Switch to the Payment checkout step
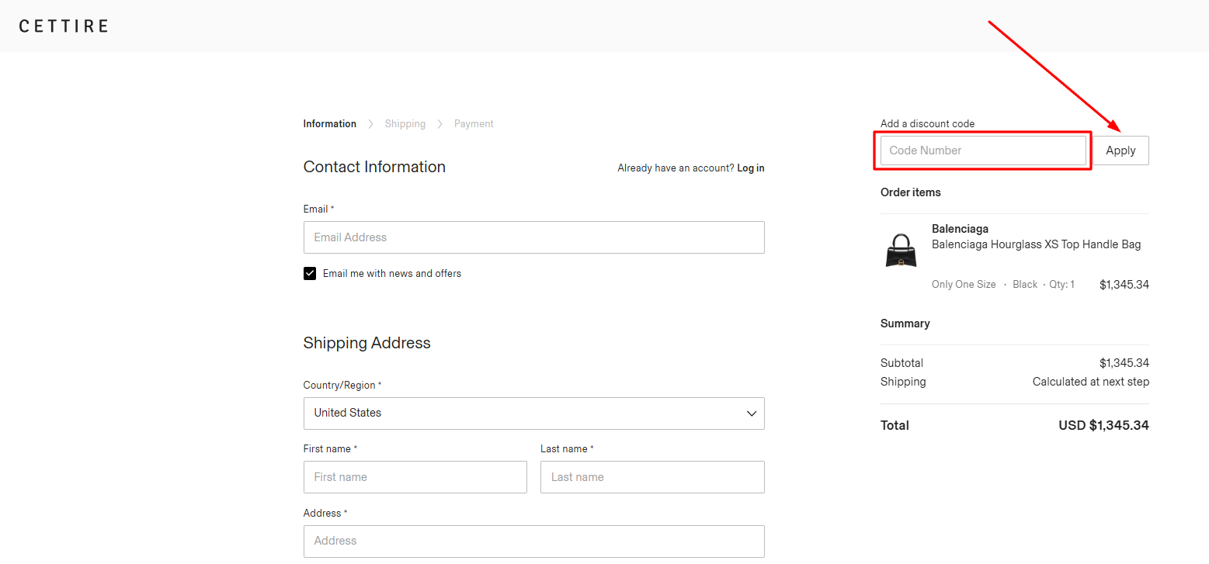1209x564 pixels. click(474, 123)
